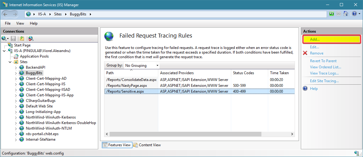Click the Save icon in Connections toolbar
Viewport: 363px width, 157px height.
pyautogui.click(x=14, y=38)
